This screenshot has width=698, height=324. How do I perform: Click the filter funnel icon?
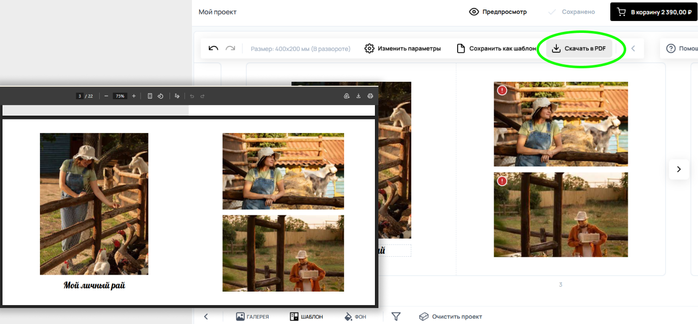[x=396, y=317]
